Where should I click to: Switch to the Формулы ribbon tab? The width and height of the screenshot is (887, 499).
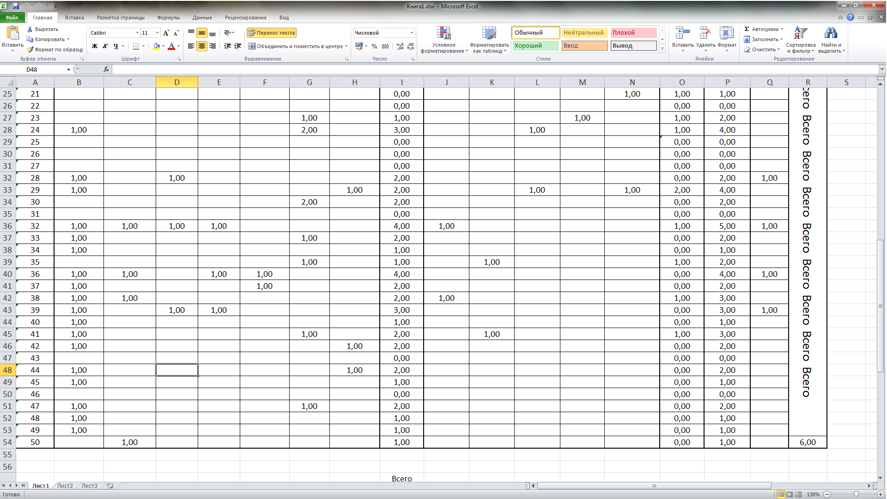pos(168,18)
